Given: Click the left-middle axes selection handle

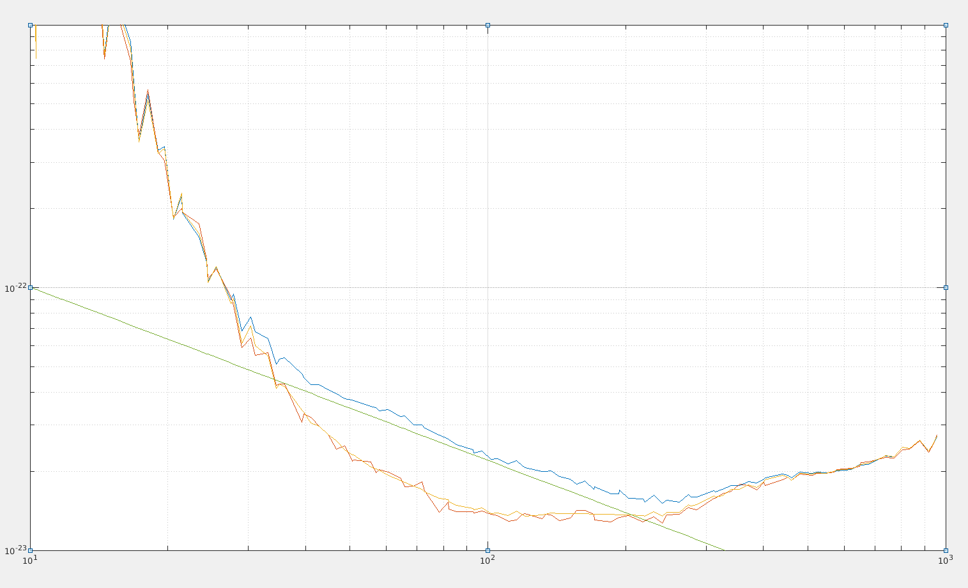Looking at the screenshot, I should (x=30, y=287).
